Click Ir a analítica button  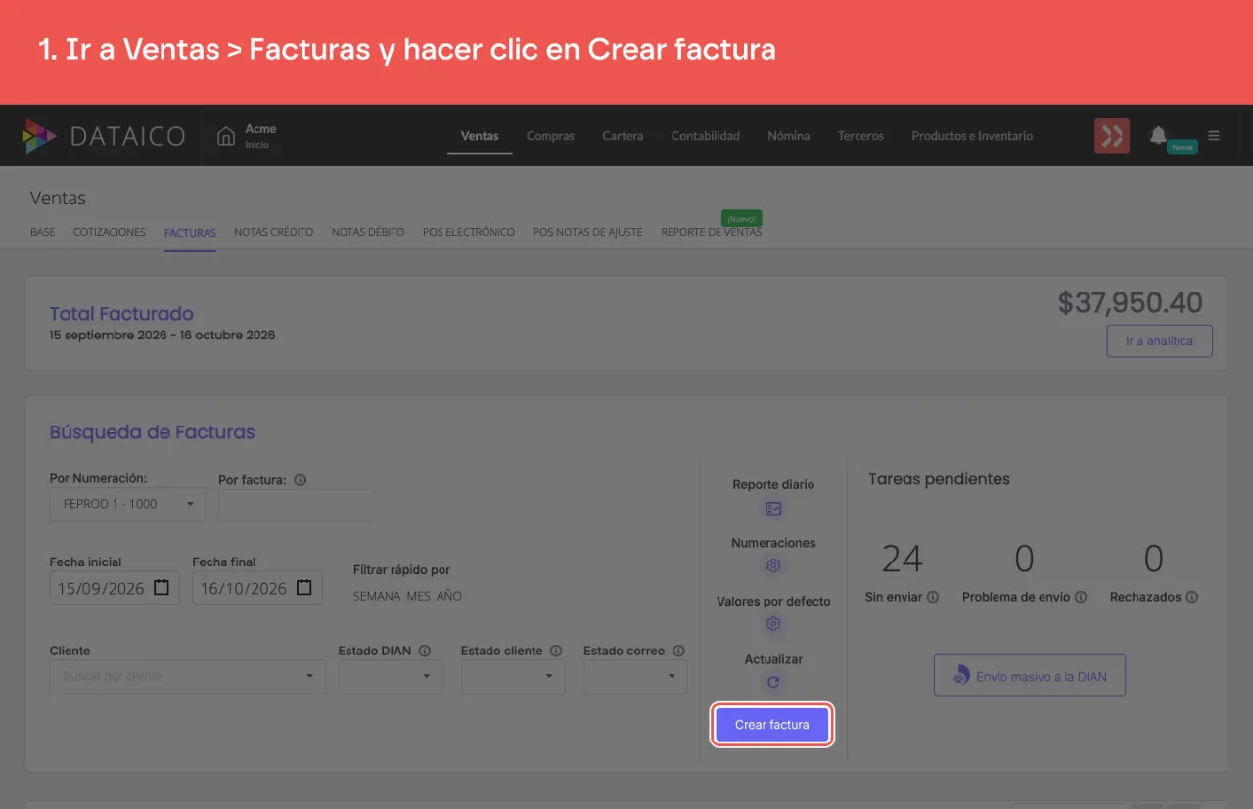[1160, 341]
